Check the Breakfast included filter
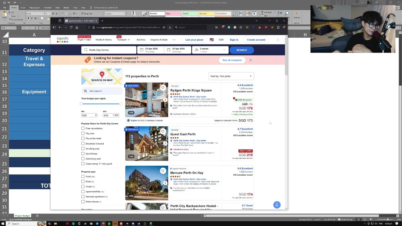Screen dimensions: 402x226 [x=83, y=143]
